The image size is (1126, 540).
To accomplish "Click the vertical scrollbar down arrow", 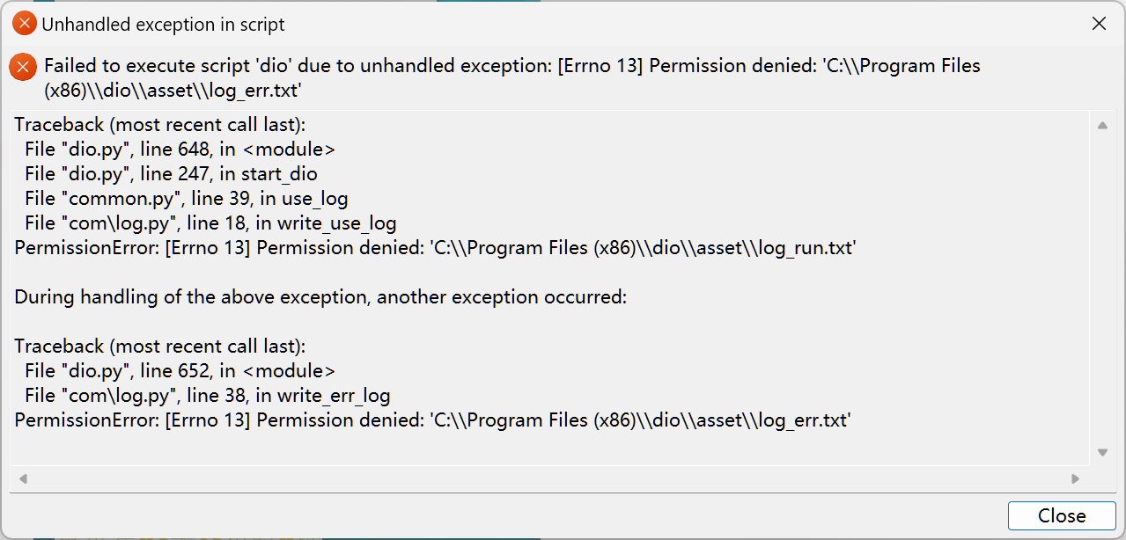I will coord(1102,452).
